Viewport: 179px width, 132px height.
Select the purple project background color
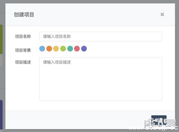pyautogui.click(x=84, y=49)
